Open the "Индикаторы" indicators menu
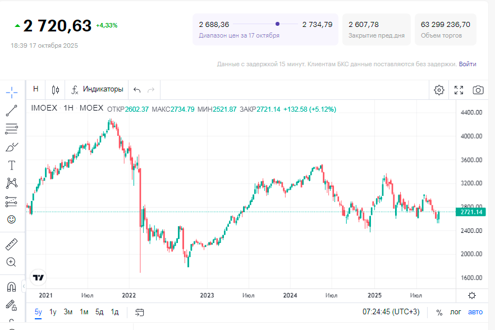The width and height of the screenshot is (495, 330). click(x=97, y=89)
